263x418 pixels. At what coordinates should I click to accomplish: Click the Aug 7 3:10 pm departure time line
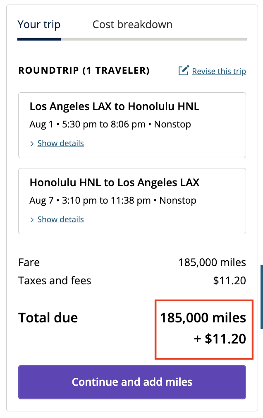pos(113,201)
